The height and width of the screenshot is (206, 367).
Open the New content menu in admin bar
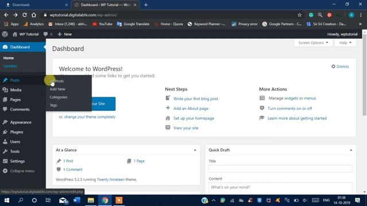click(65, 34)
